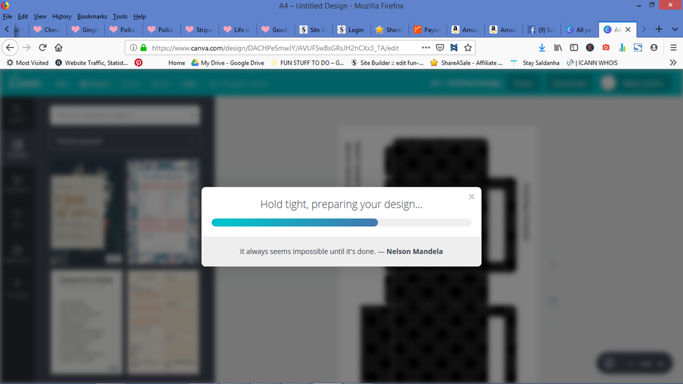Switch to the A4 Untitled Design tab
The image size is (683, 384).
tap(616, 29)
